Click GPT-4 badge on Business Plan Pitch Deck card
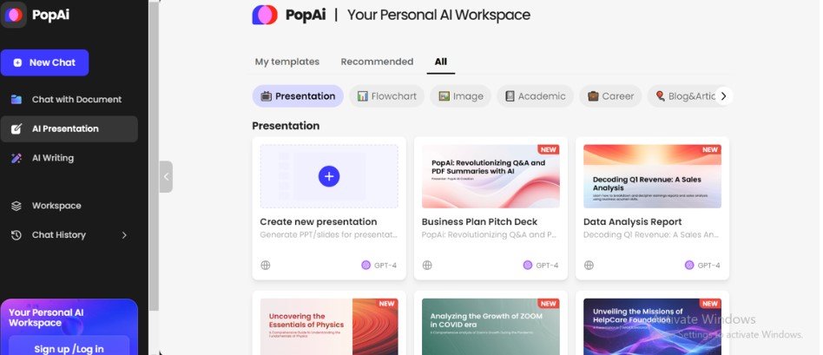Image resolution: width=823 pixels, height=355 pixels. pos(541,266)
